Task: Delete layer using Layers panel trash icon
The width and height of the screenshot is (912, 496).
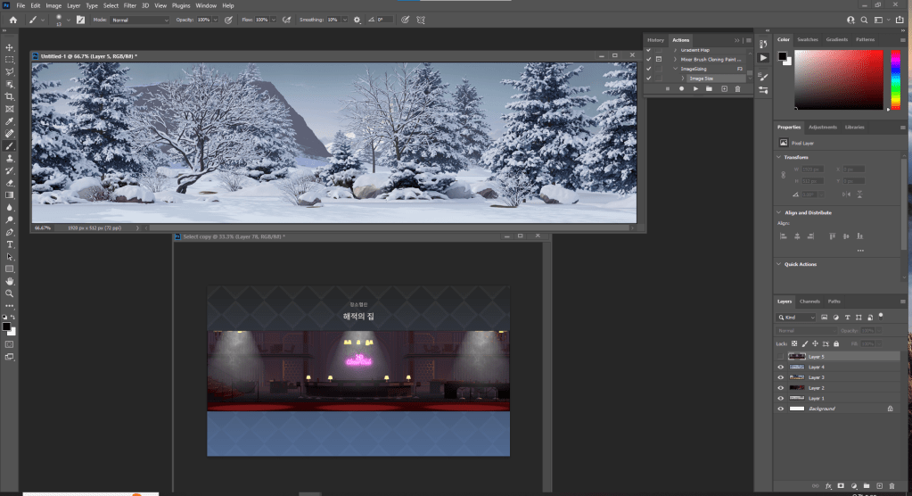Action: [891, 485]
